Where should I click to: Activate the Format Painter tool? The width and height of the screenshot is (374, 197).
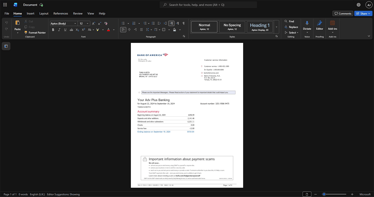pyautogui.click(x=35, y=33)
